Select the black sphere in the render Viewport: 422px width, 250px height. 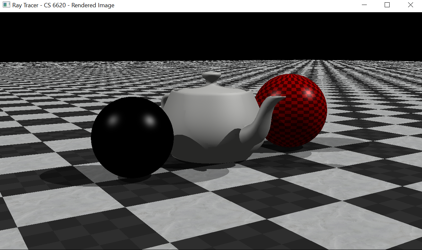[x=132, y=145]
